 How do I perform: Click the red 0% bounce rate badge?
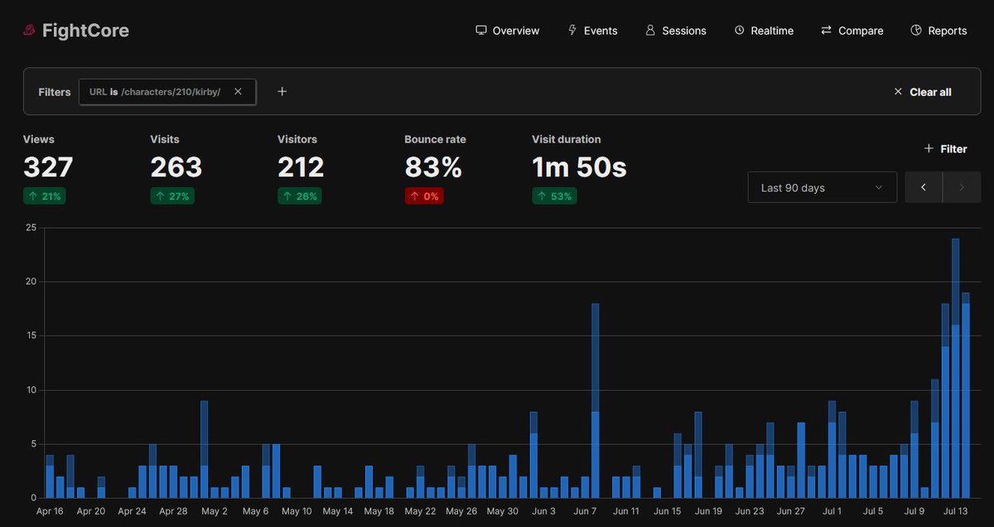point(424,196)
